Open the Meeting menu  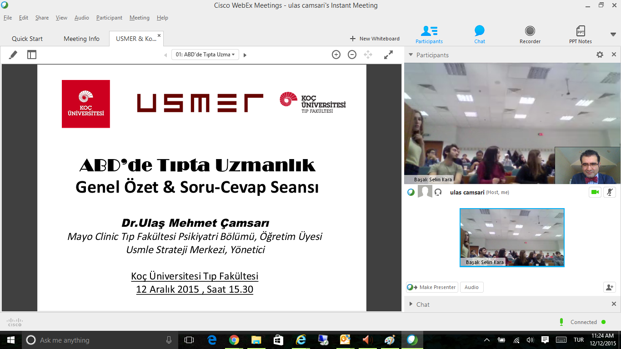point(140,18)
